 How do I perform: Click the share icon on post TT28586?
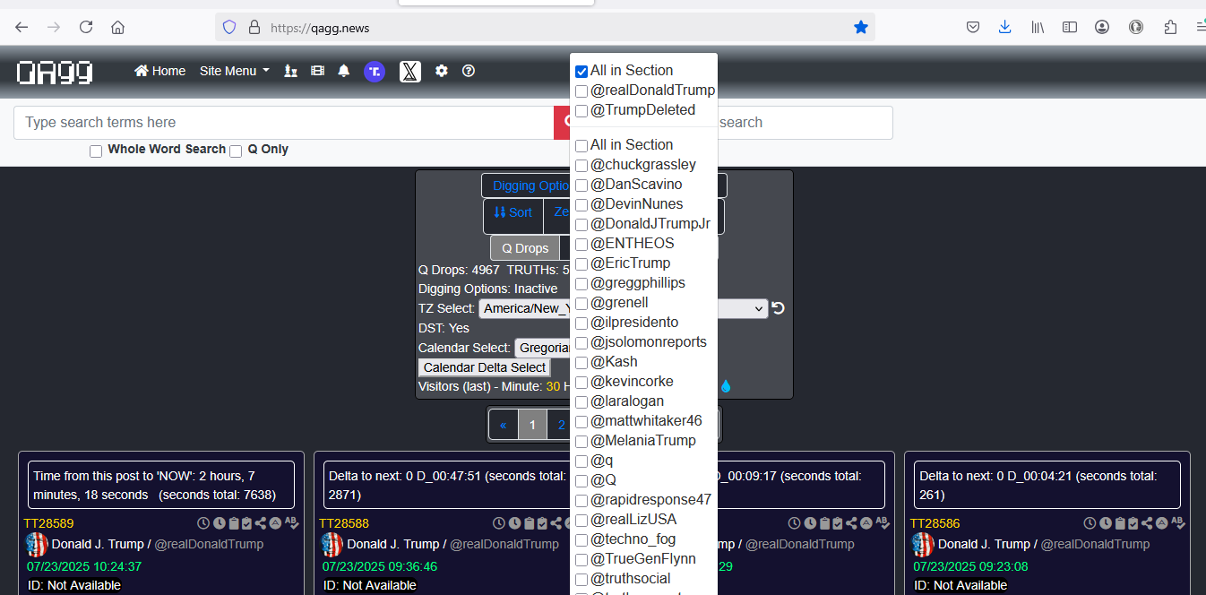(1147, 523)
